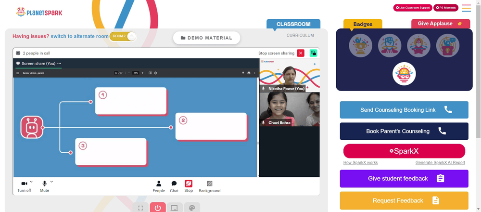
Task: Open call settings gear icon
Action: pos(18,53)
